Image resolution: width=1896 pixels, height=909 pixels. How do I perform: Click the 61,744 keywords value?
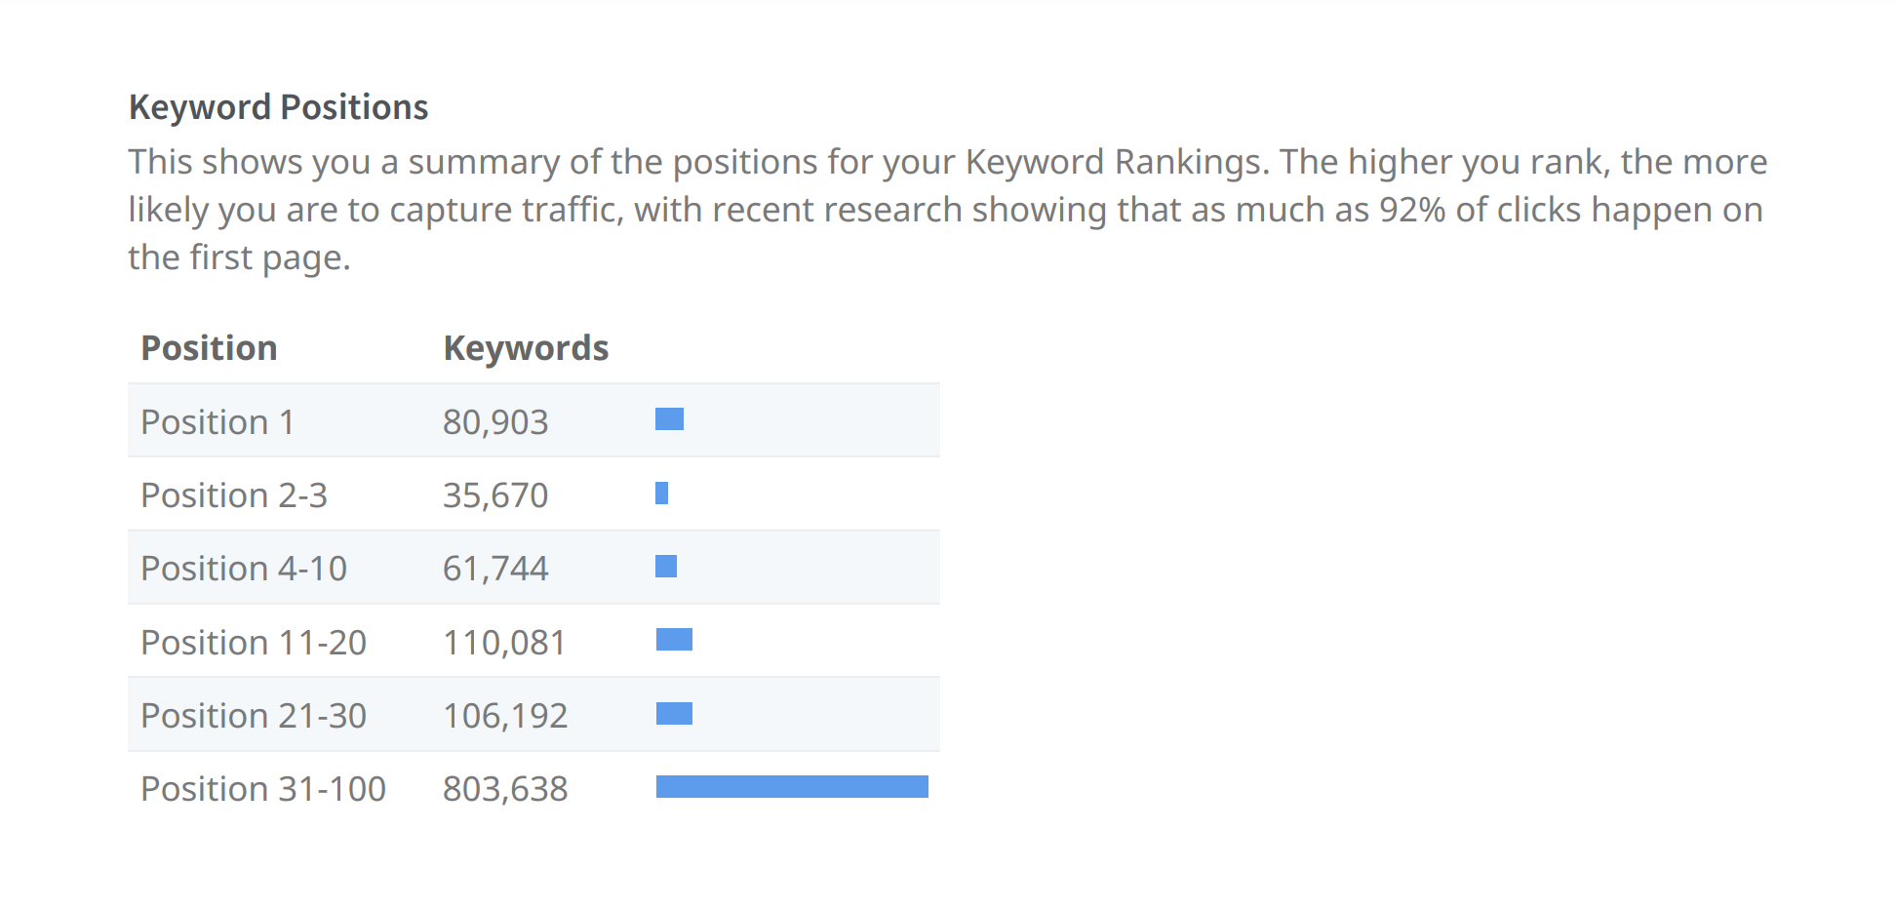495,569
